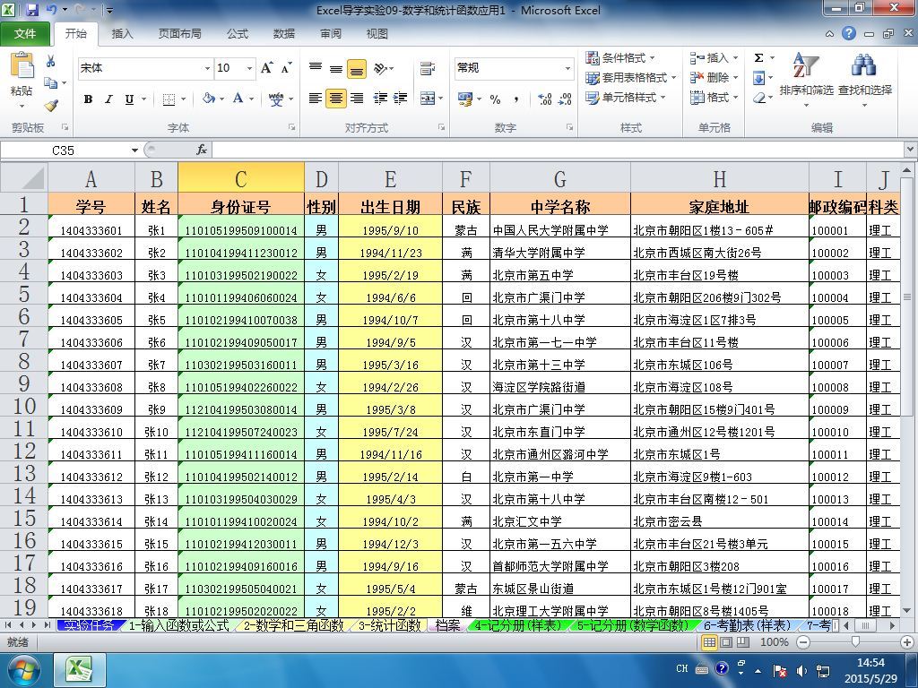Click the accounting number format icon
The height and width of the screenshot is (688, 918).
[465, 99]
